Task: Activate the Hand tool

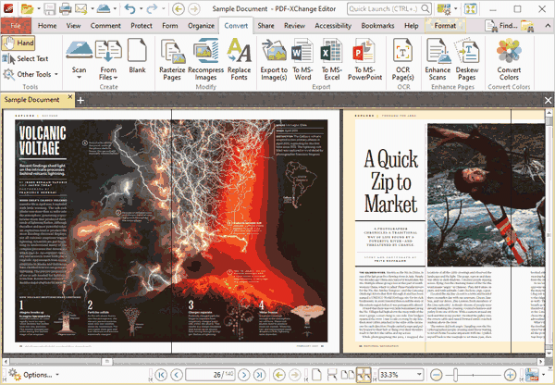Action: (18, 43)
